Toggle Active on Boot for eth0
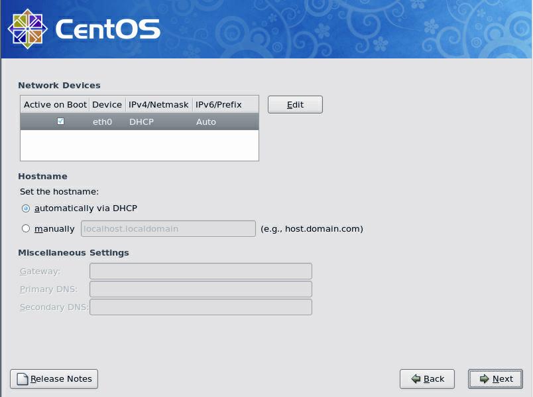Viewport: 533px width, 397px height. (59, 121)
